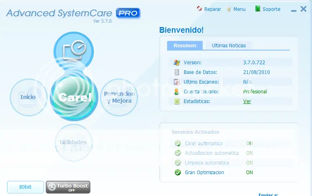Click the Reparar lifebuoy icon
Image resolution: width=312 pixels, height=196 pixels.
199,9
